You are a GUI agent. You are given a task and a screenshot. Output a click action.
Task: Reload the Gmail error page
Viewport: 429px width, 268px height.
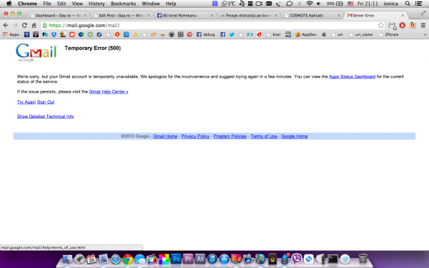tap(24, 26)
